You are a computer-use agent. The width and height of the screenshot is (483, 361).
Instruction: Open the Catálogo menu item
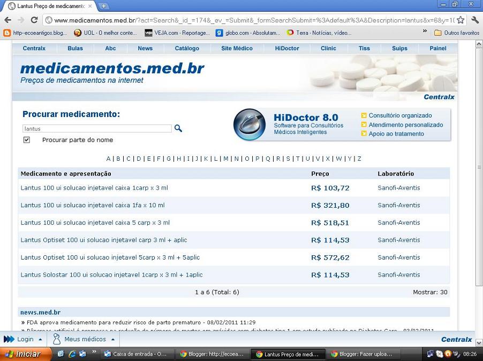click(187, 48)
